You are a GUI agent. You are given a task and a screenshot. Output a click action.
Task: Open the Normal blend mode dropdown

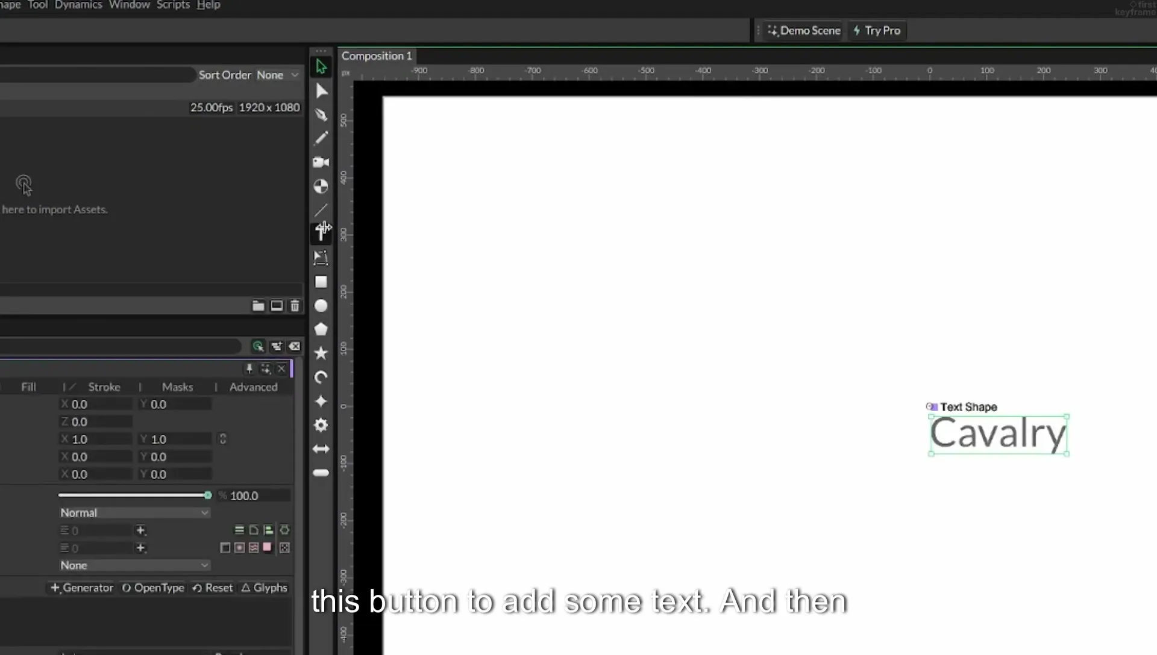pyautogui.click(x=134, y=513)
